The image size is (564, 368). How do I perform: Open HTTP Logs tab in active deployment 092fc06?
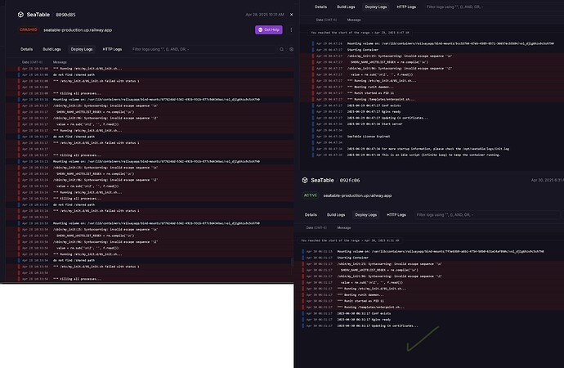(x=396, y=215)
